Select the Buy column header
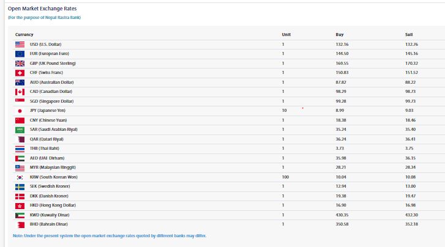This screenshot has height=247, width=445. tap(340, 34)
